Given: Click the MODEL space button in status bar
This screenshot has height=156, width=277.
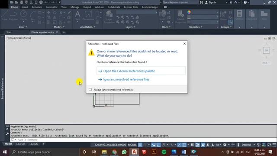Looking at the screenshot, I should [x=132, y=145].
